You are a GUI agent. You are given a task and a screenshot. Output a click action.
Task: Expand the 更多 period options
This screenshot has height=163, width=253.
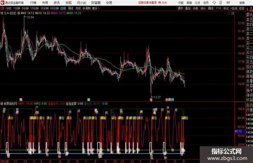(96, 8)
